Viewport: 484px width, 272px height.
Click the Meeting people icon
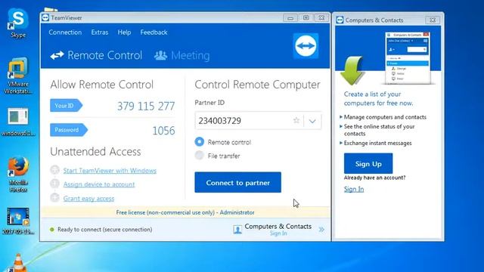[x=160, y=55]
